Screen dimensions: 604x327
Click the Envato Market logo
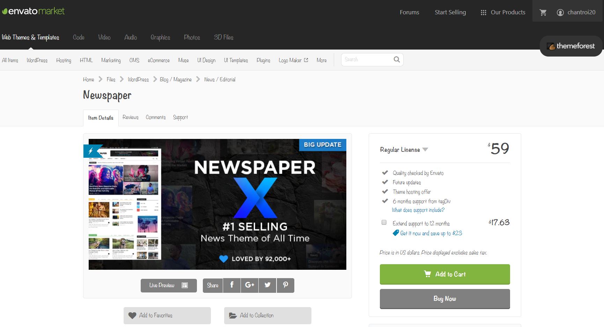[33, 11]
